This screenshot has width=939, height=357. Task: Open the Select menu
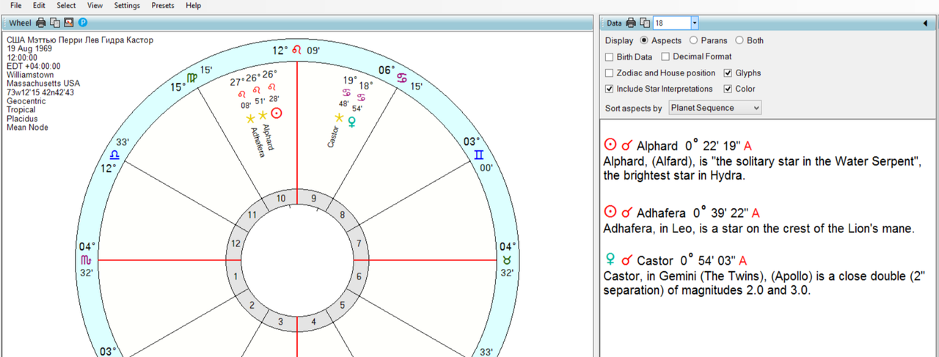(x=66, y=5)
